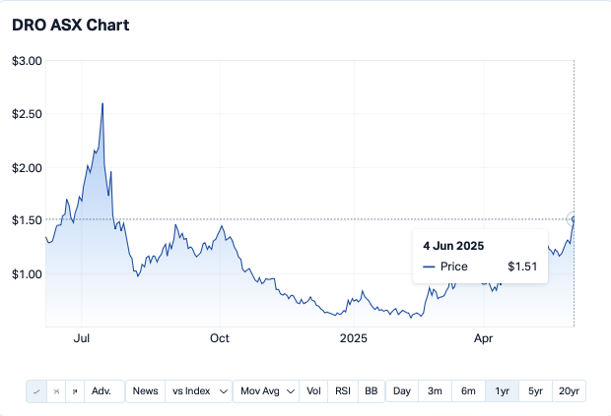This screenshot has height=416, width=611.
Task: Expand the vs Index comparison dropdown
Action: (198, 391)
